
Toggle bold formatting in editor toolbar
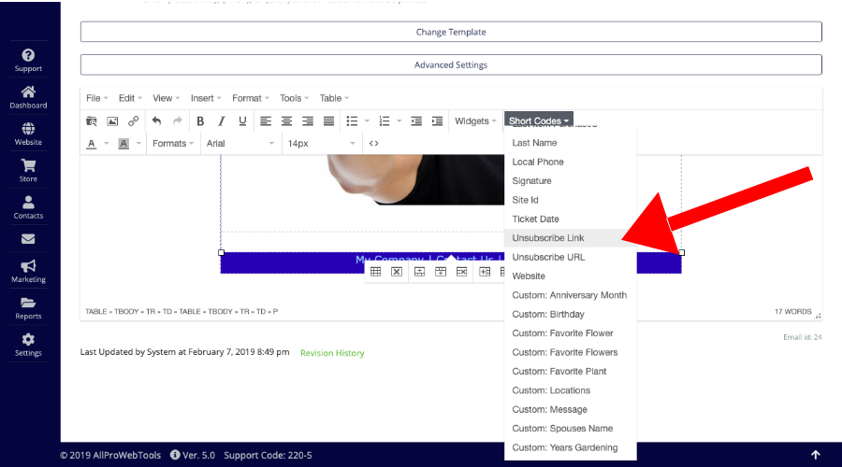(200, 121)
